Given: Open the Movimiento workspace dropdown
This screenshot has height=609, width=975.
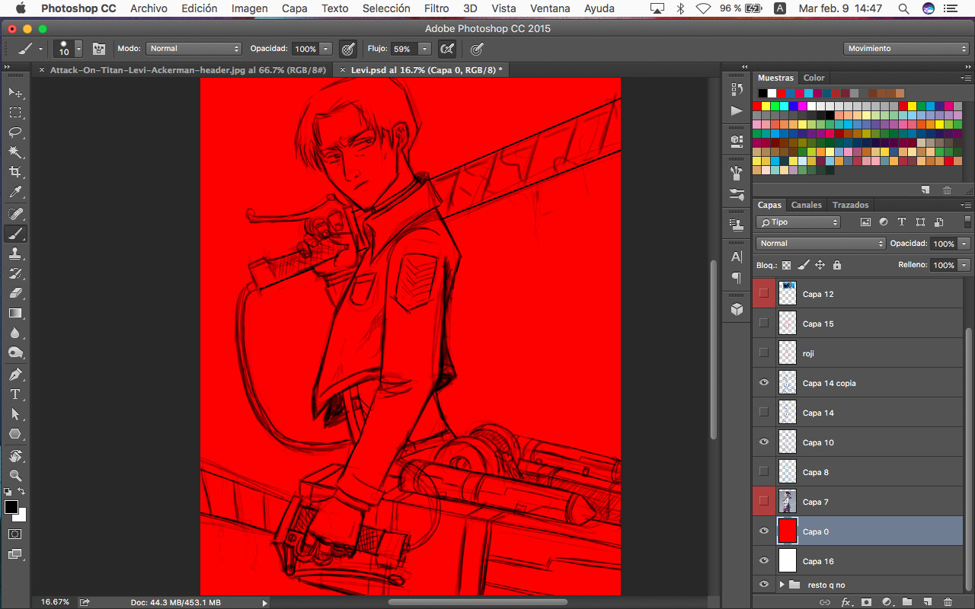Looking at the screenshot, I should click(x=906, y=49).
